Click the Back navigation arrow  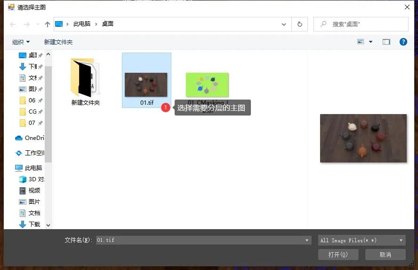[x=13, y=24]
